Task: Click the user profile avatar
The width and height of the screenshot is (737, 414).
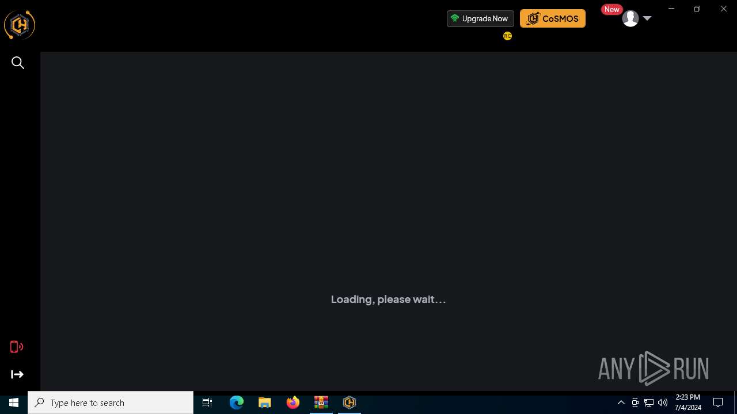Action: [630, 18]
